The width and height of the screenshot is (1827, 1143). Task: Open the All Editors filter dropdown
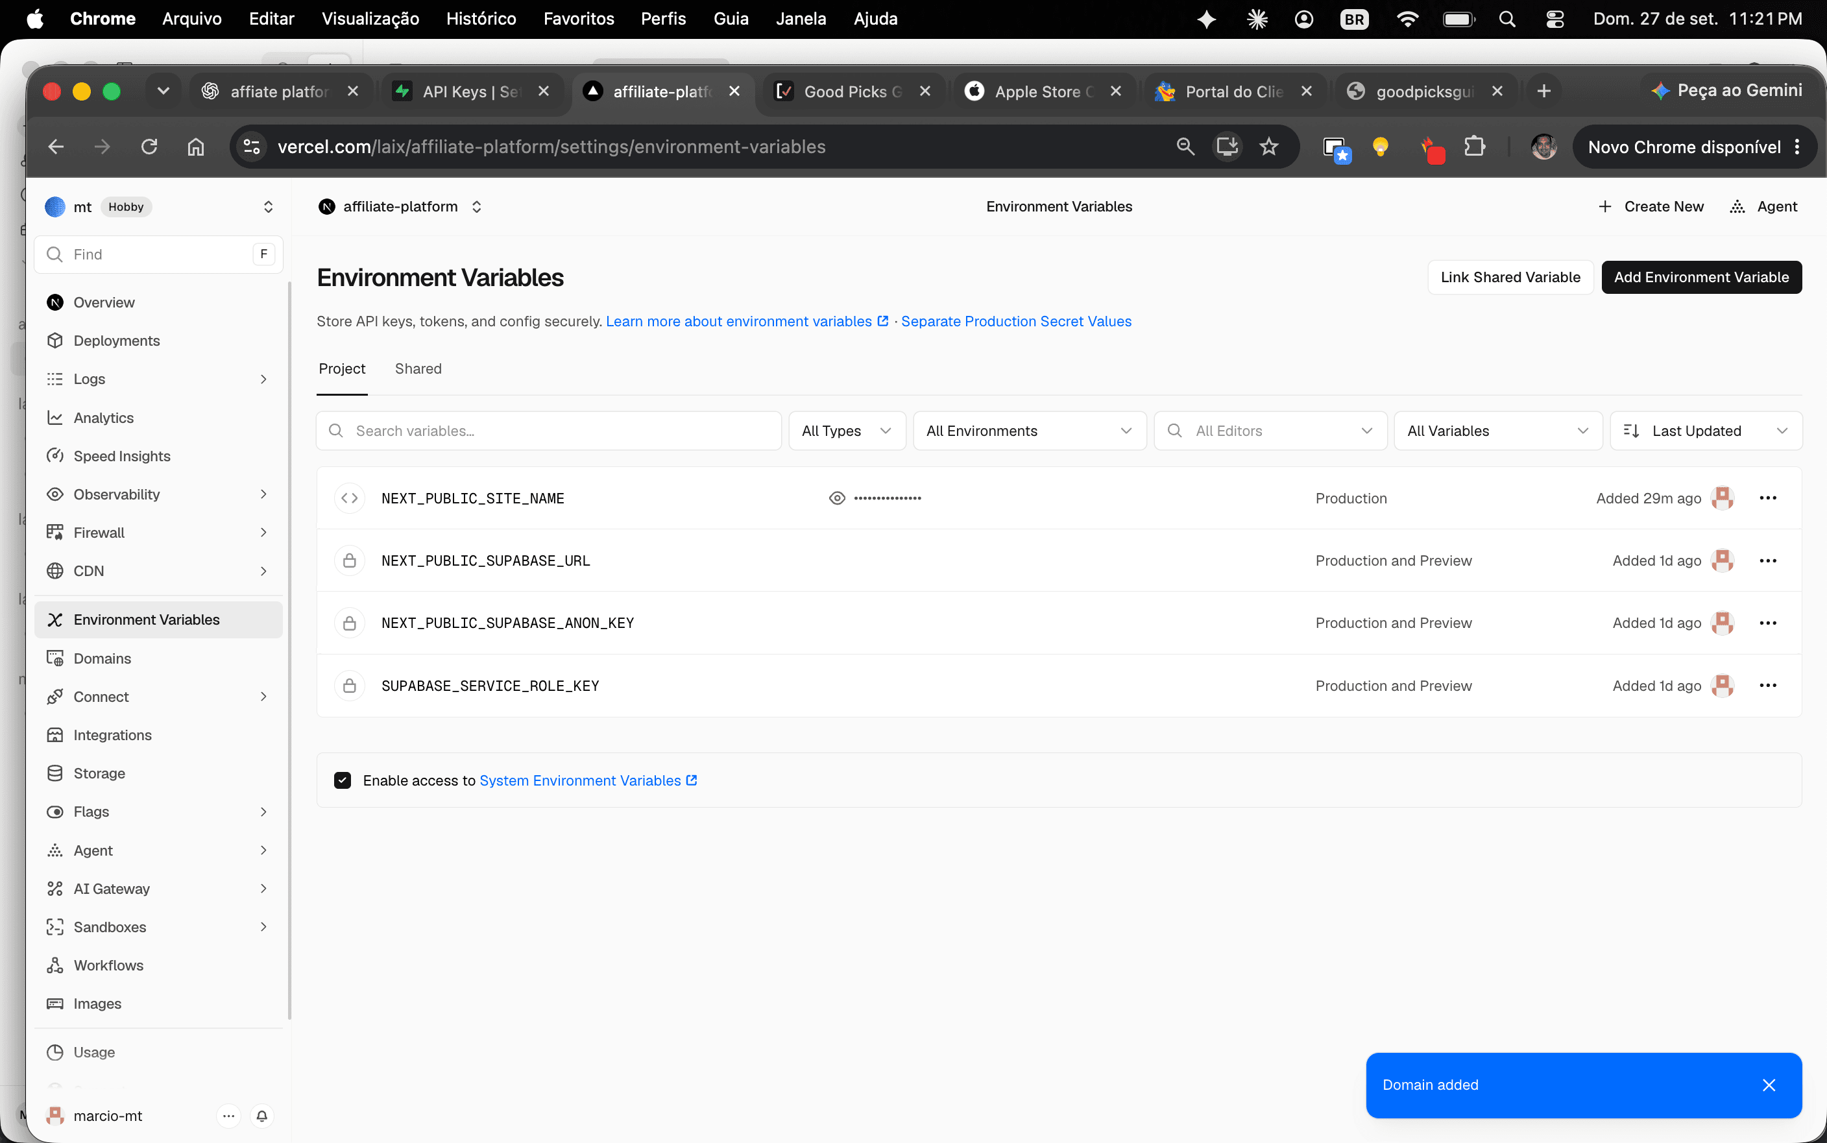tap(1270, 431)
